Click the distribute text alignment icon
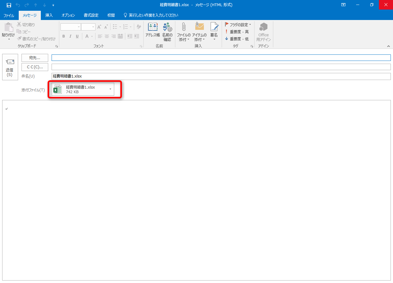The height and width of the screenshot is (283, 393). (x=120, y=36)
